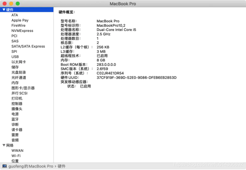The width and height of the screenshot is (246, 170).
Task: Click 硬件 in the bottom path bar
Action: click(62, 166)
